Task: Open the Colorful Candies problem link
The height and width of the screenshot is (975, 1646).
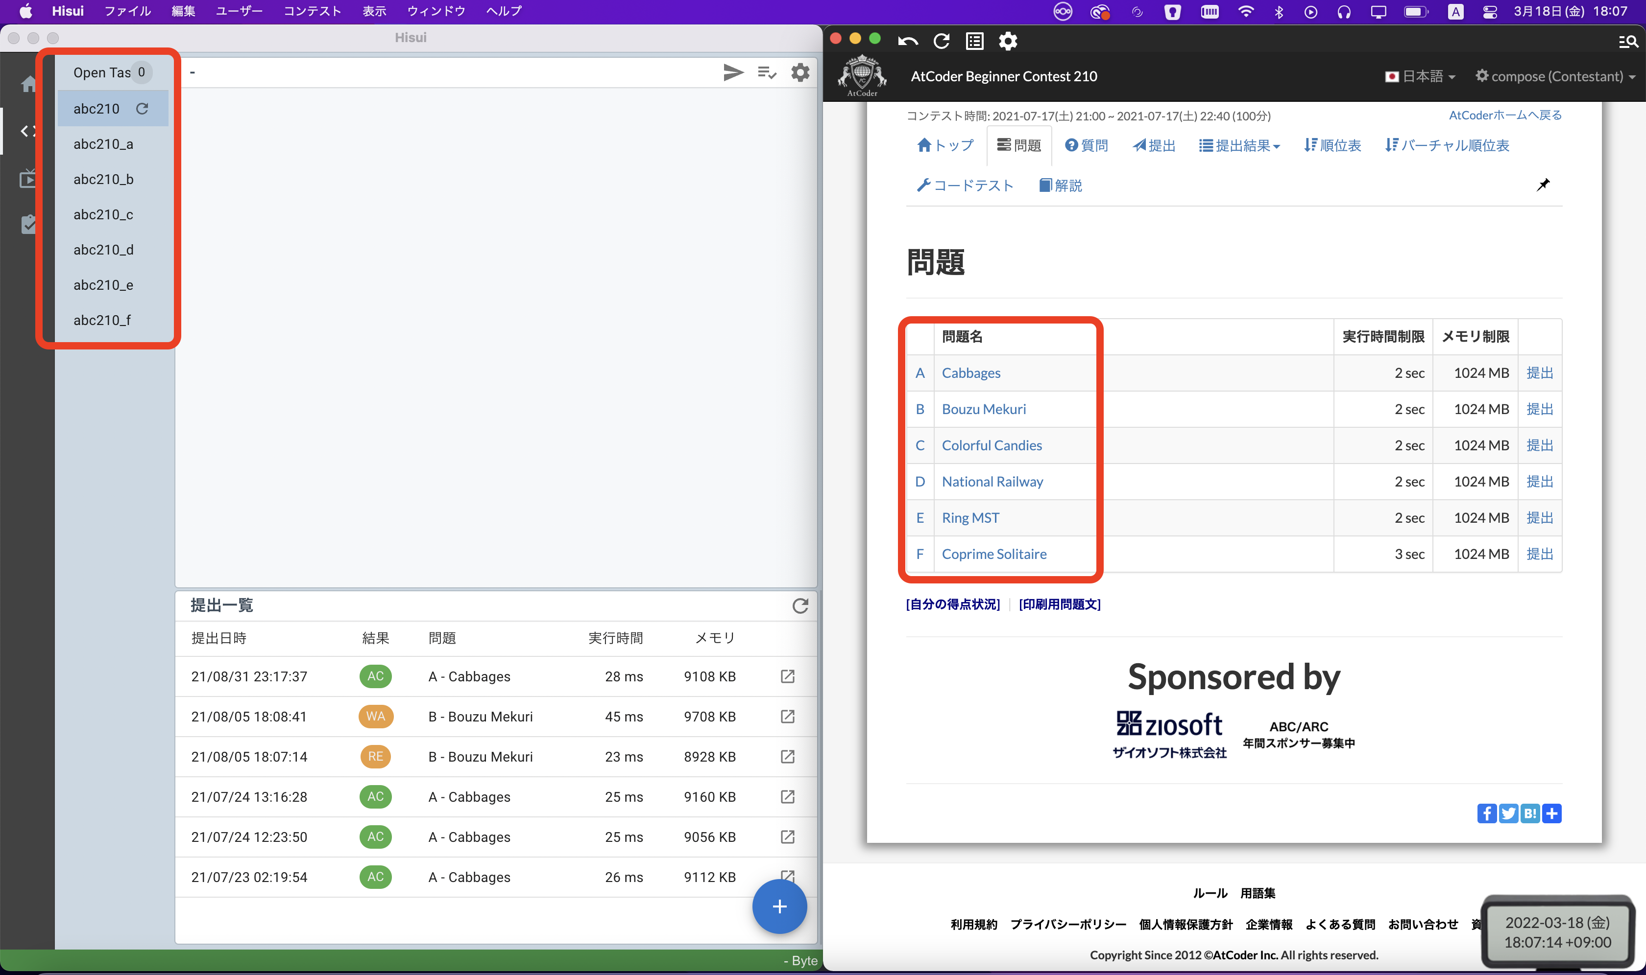Action: click(x=992, y=445)
